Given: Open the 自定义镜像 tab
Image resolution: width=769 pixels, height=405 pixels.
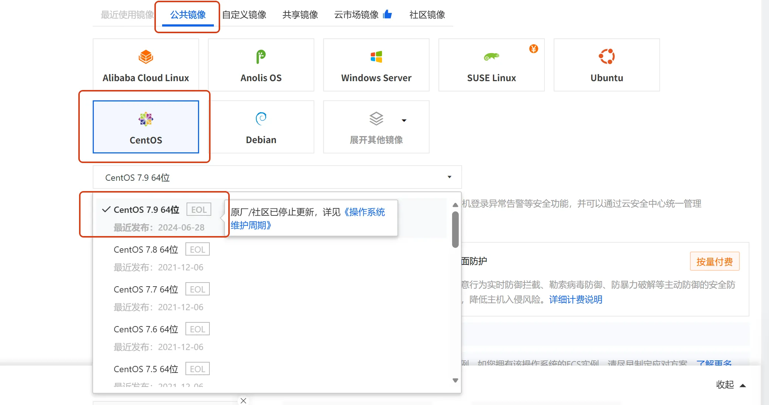Looking at the screenshot, I should pos(244,15).
